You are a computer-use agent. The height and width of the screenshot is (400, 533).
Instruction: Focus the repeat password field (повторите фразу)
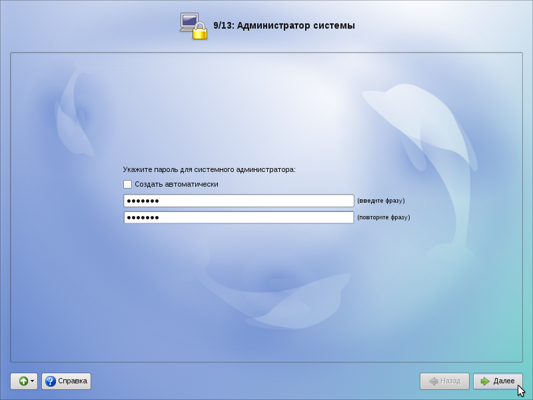click(239, 217)
